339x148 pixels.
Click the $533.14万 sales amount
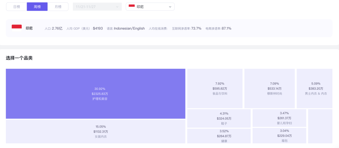click(275, 89)
